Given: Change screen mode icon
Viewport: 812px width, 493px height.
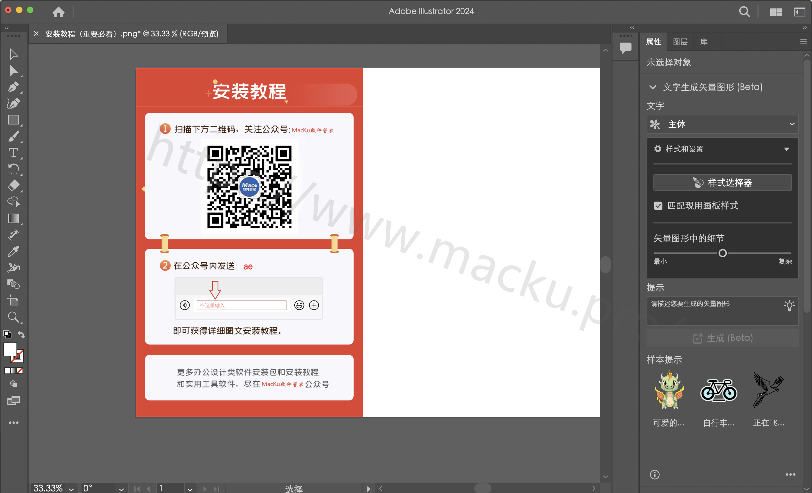Looking at the screenshot, I should pos(13,400).
